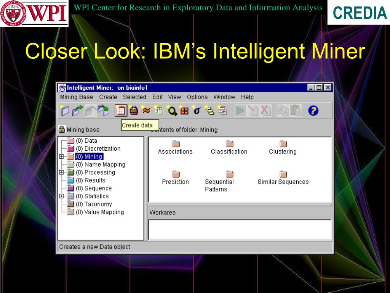Select the "(0) Processing" tree label
390x293 pixels.
click(x=96, y=172)
